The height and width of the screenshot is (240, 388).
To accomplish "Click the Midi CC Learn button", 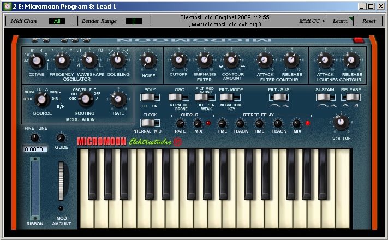I will pyautogui.click(x=340, y=21).
